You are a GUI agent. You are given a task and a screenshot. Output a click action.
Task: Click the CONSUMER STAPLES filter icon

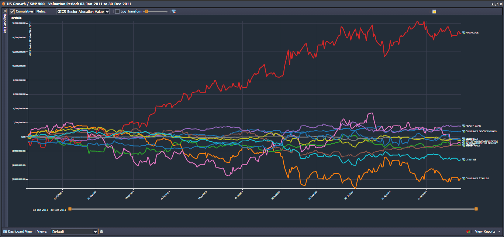pos(463,178)
